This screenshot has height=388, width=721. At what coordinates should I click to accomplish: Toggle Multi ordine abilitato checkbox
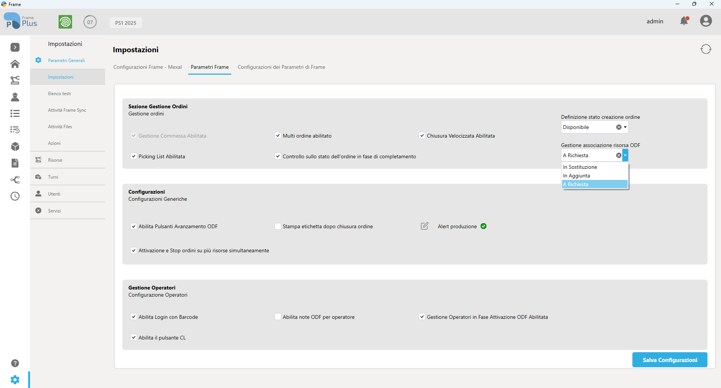coord(278,135)
